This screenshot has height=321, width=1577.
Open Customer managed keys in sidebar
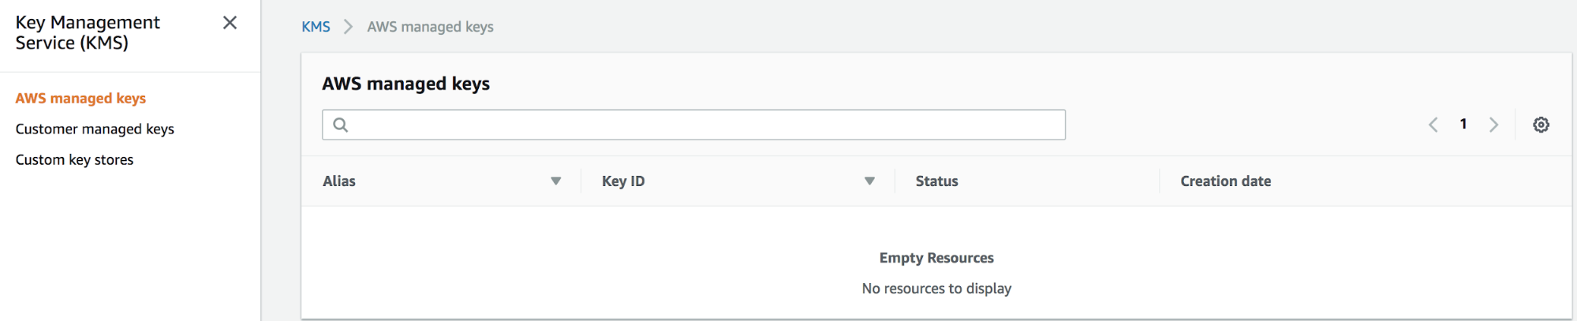coord(95,129)
